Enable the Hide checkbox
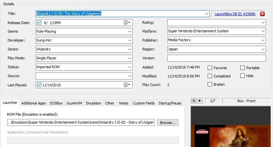Viewport: 273px width, 147px height. (x=242, y=76)
